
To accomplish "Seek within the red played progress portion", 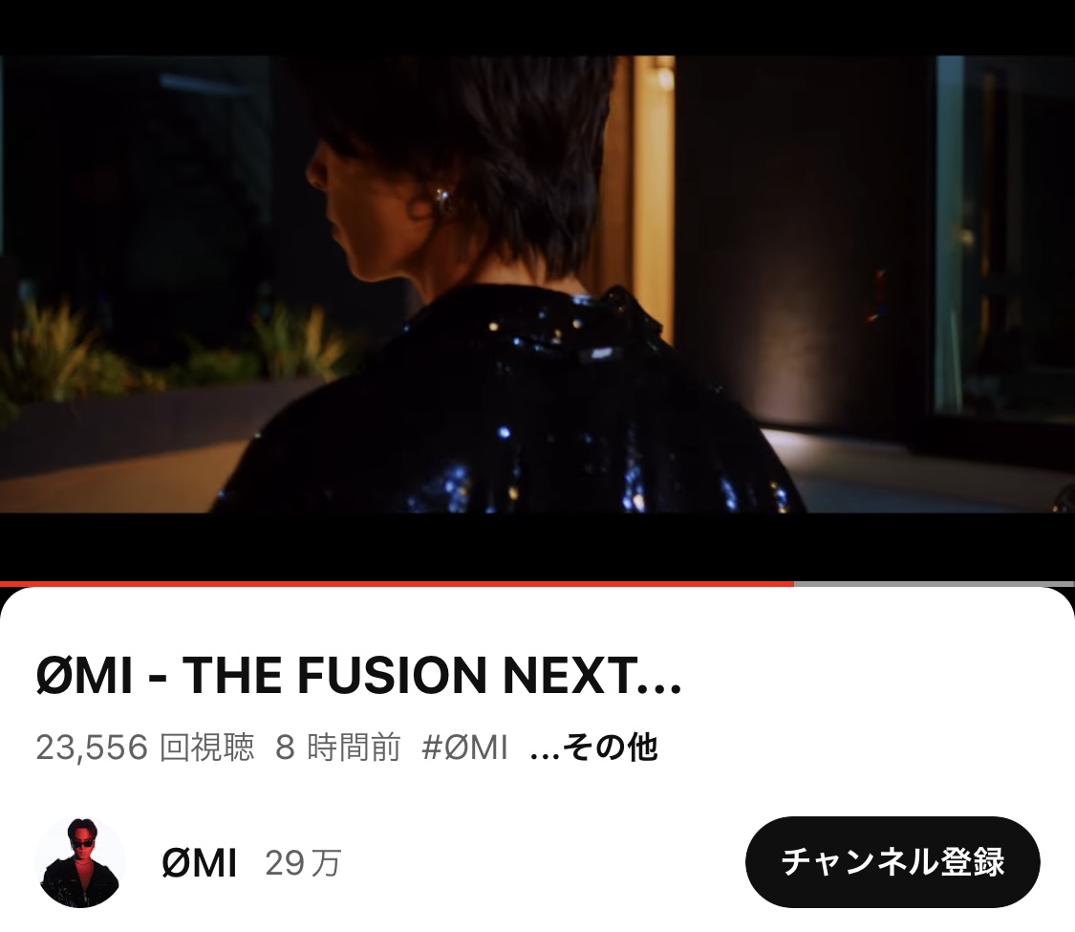I will (x=397, y=584).
